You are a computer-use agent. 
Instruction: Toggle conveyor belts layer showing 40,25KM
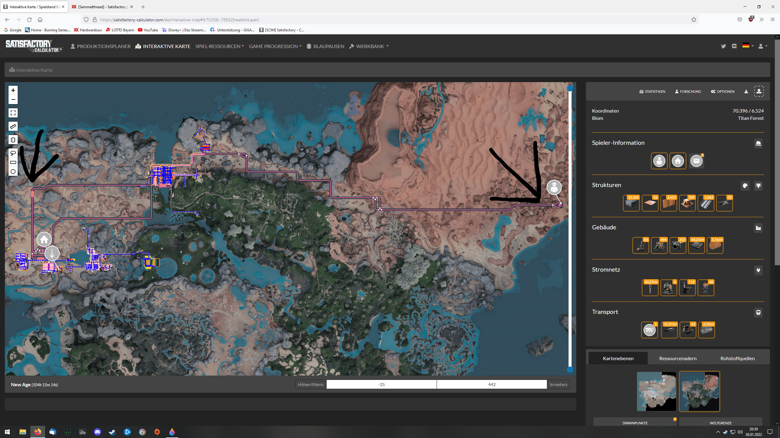[x=697, y=245]
